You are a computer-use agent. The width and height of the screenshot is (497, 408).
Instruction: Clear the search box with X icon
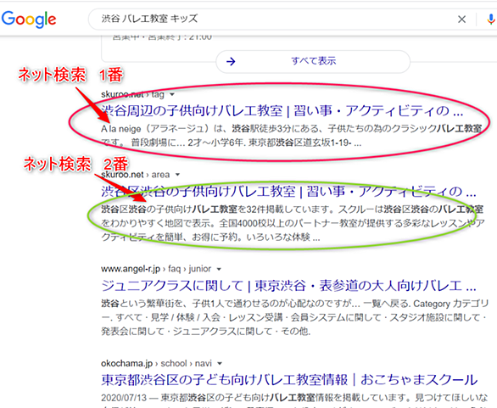tap(462, 20)
